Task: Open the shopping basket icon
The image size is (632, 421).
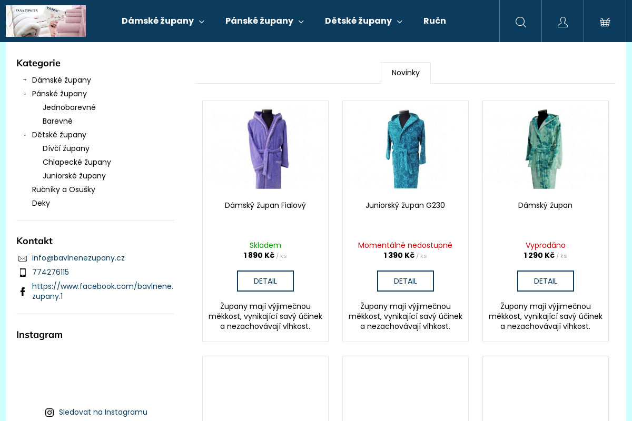Action: pos(605,22)
